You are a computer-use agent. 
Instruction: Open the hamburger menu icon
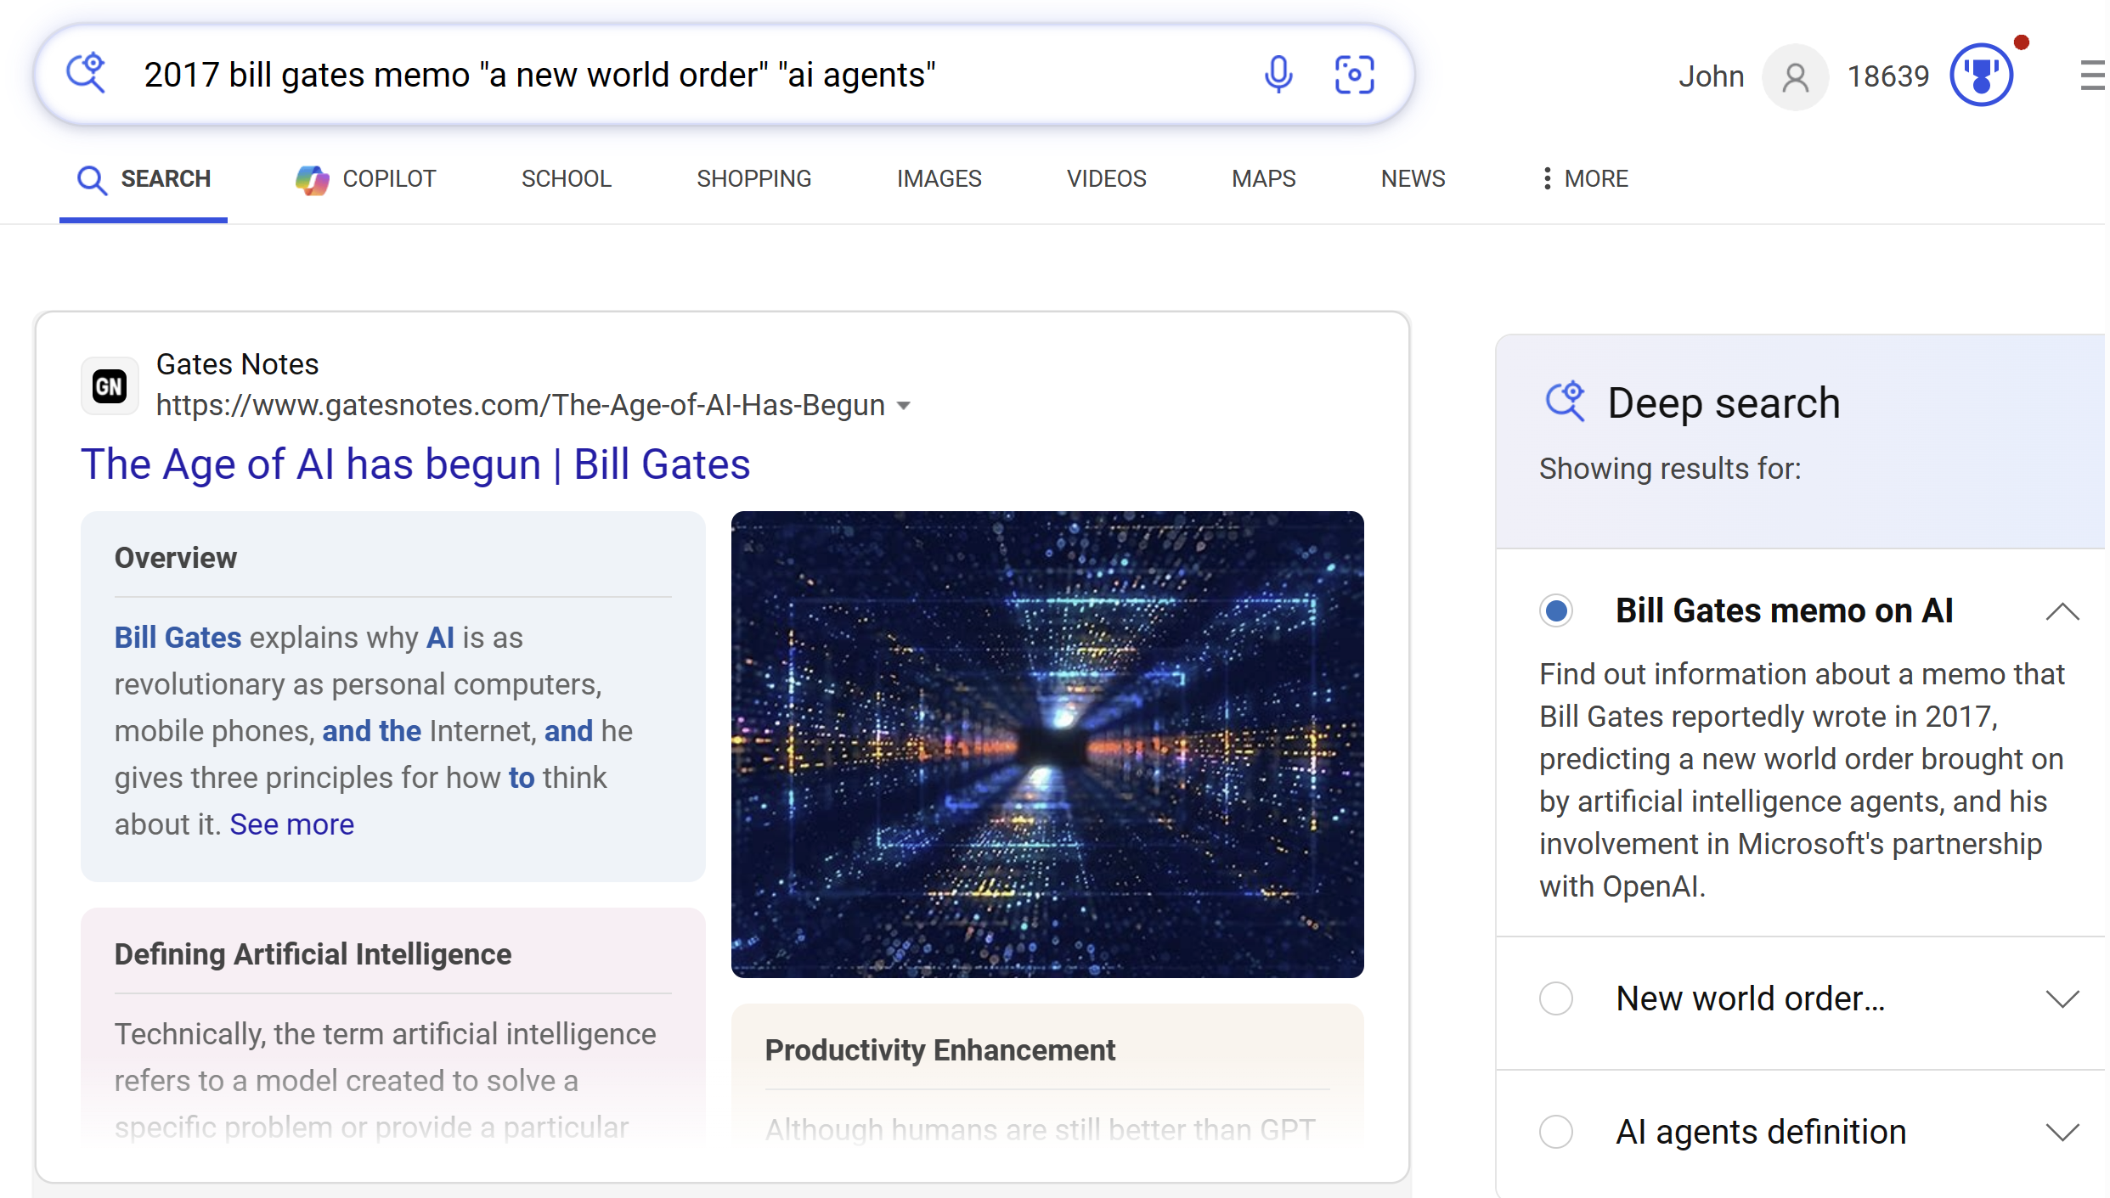click(2093, 76)
